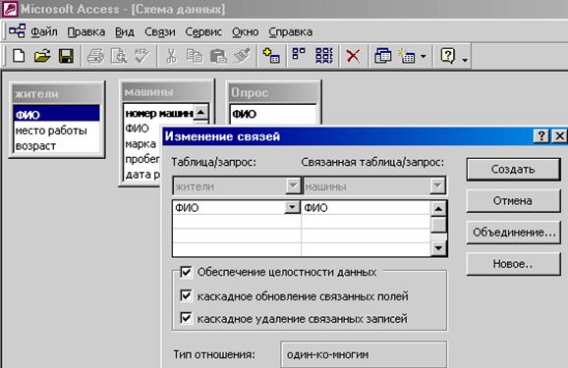Image resolution: width=568 pixels, height=368 pixels.
Task: Close the Изменение связей dialog
Action: tap(559, 136)
